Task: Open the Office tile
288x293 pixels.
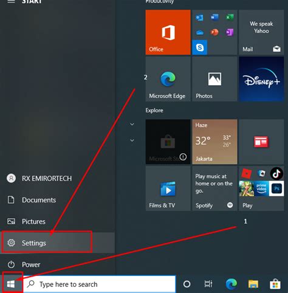Action: click(168, 32)
